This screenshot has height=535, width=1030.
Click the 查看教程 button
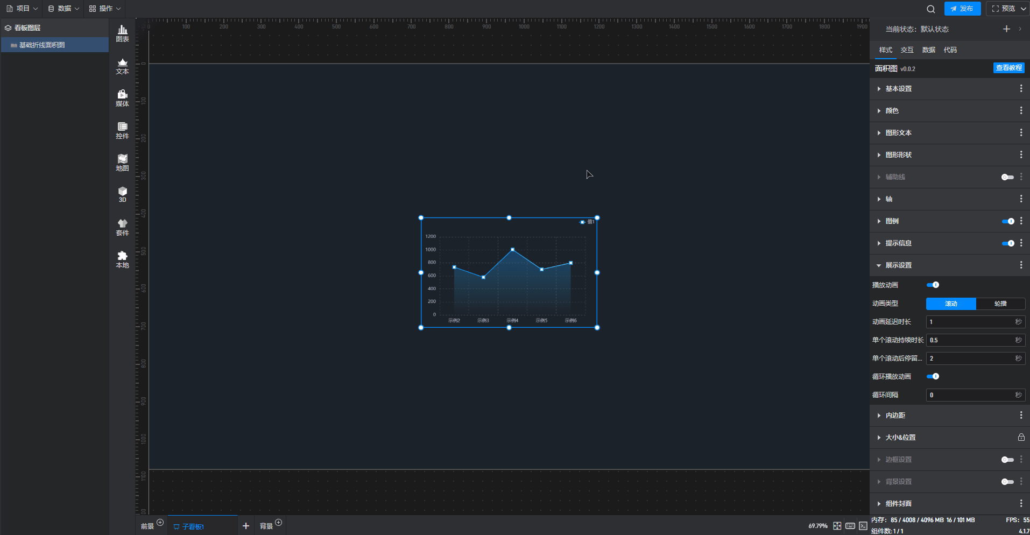(1008, 68)
